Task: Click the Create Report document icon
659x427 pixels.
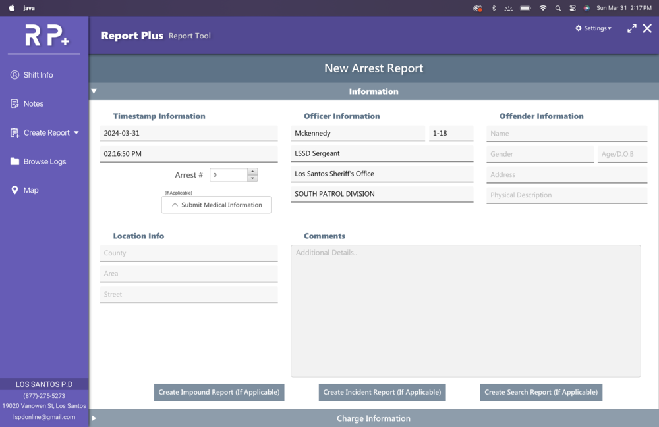Action: coord(14,133)
